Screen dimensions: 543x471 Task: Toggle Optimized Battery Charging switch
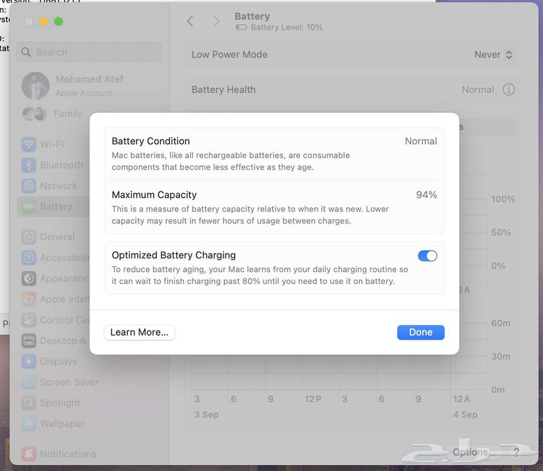coord(427,256)
